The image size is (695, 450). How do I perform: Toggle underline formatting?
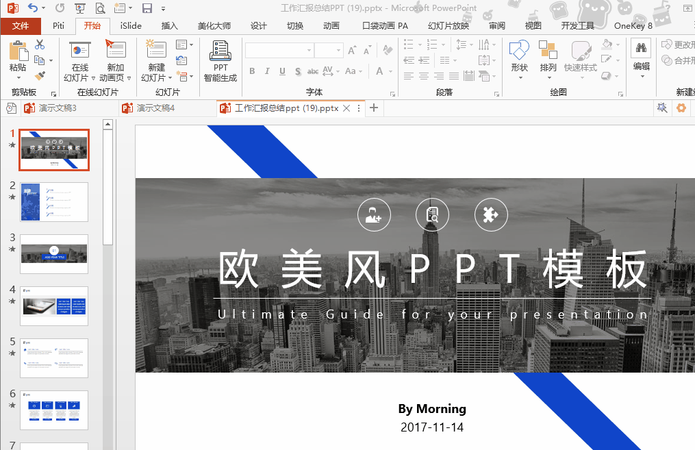(x=282, y=71)
